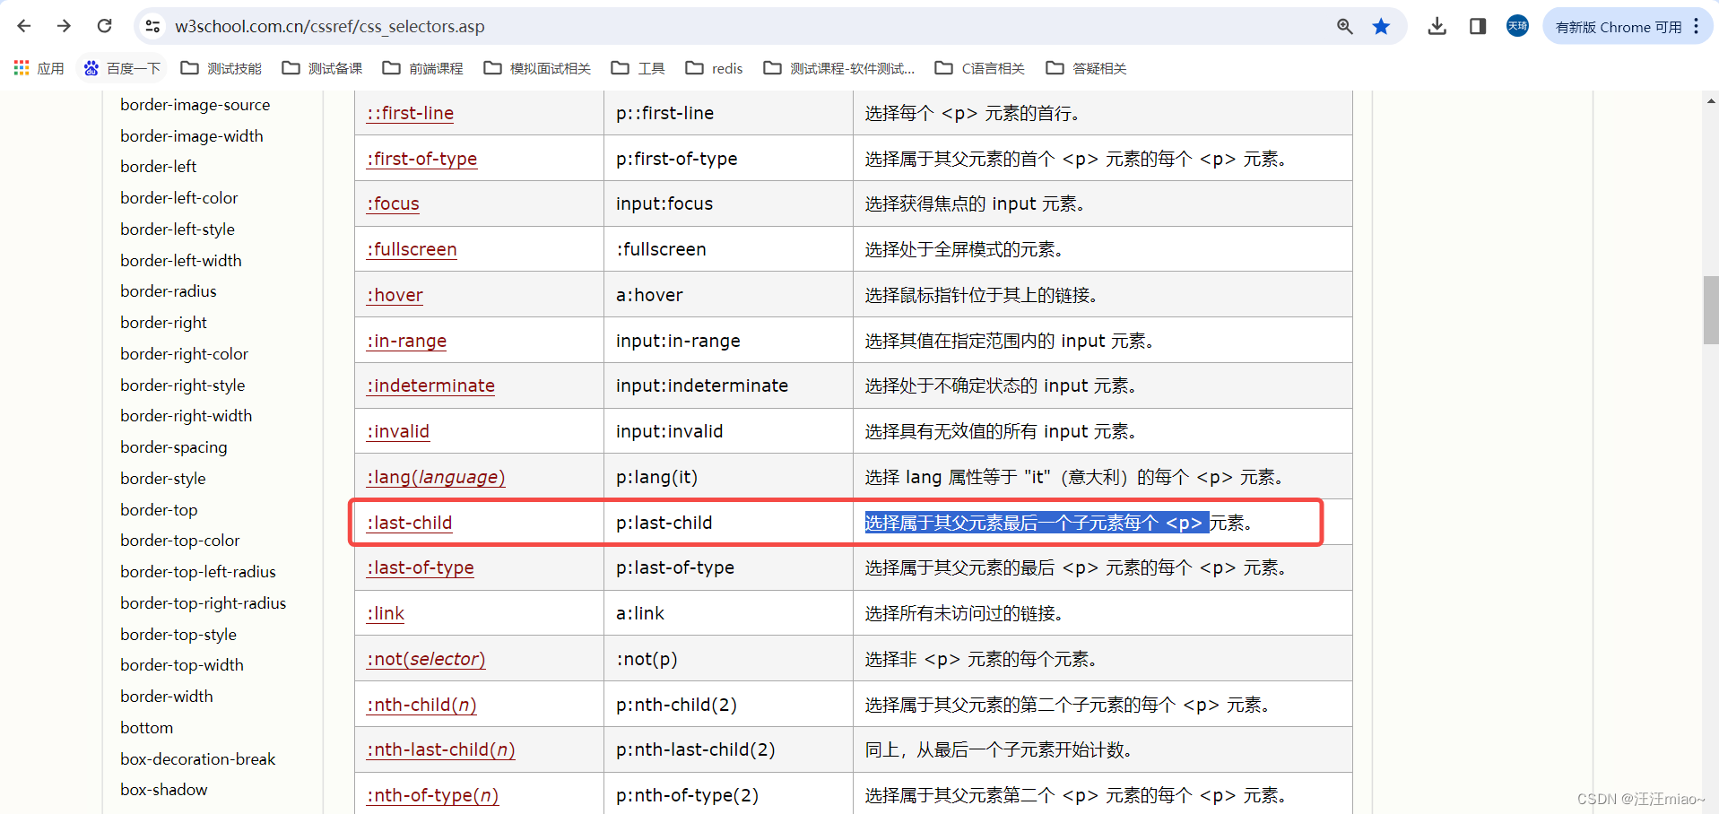Click the address bar URL
Screen dimensions: 1719x814
coord(330,27)
